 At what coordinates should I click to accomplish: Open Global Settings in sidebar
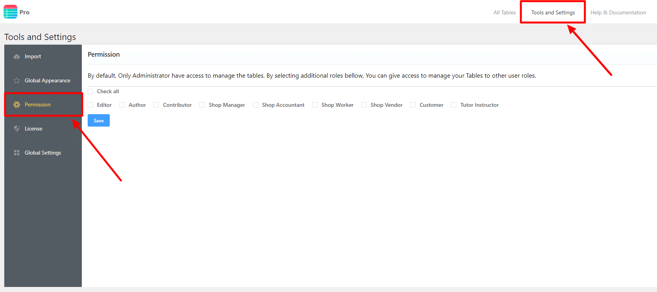(43, 153)
